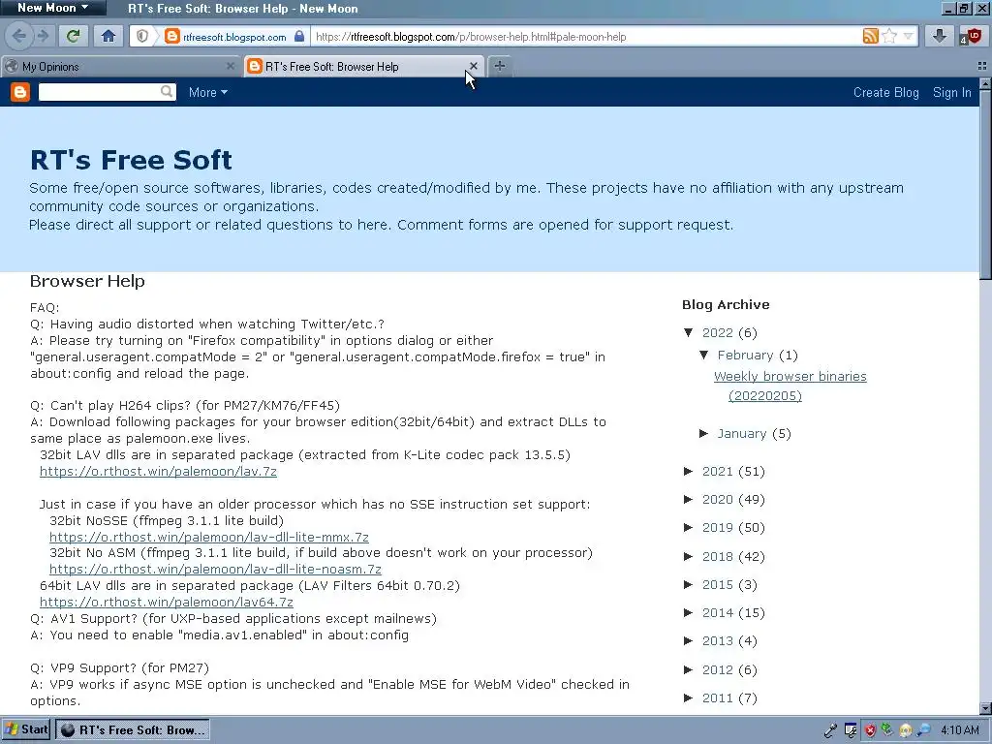Open the February archive link

point(745,355)
